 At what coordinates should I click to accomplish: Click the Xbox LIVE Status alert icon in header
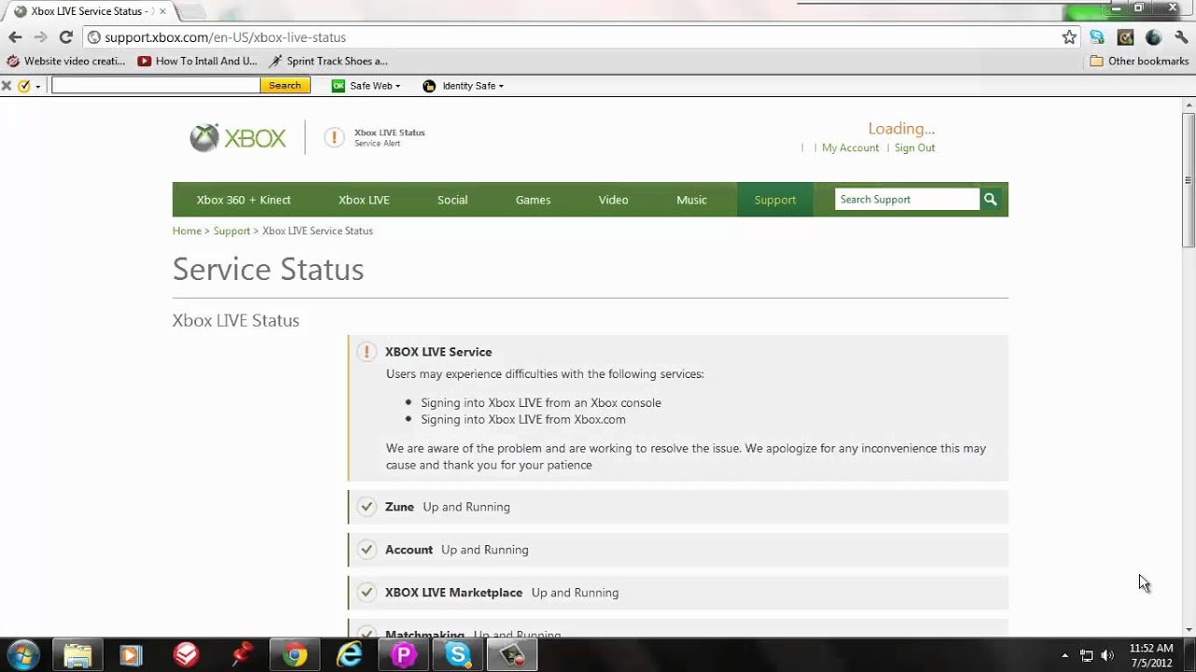click(x=334, y=138)
